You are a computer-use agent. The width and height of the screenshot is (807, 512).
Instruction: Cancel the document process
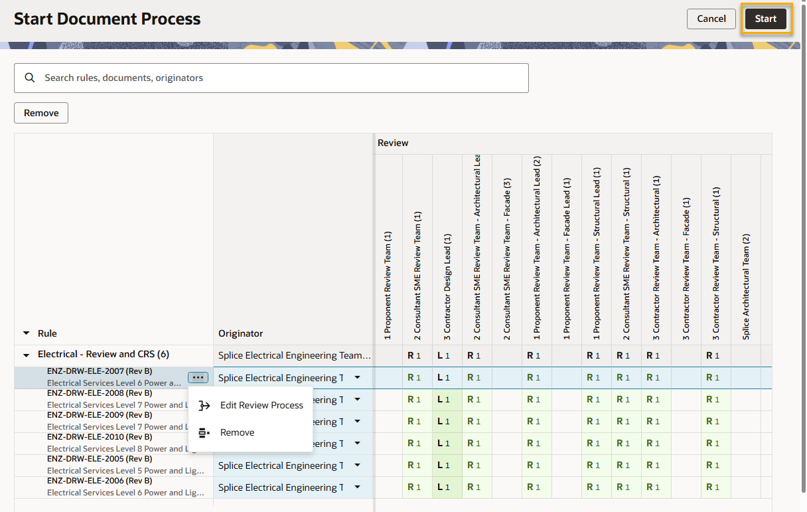(711, 19)
